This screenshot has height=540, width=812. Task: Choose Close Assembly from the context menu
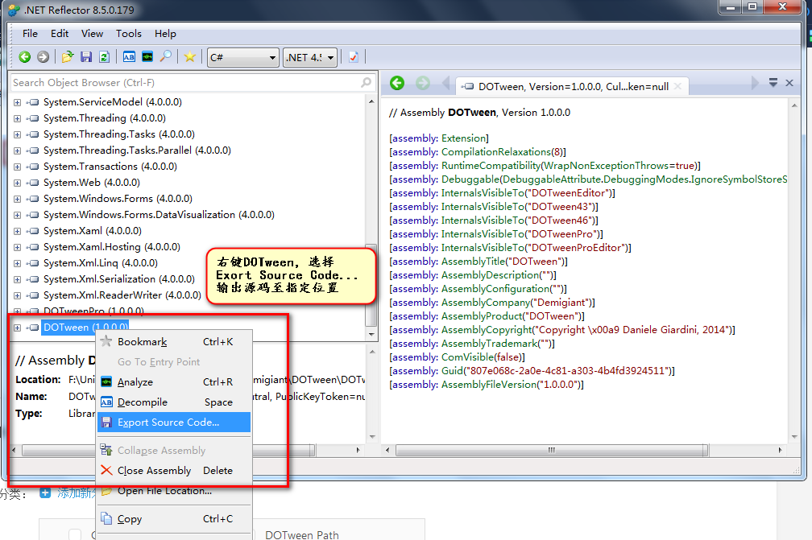coord(174,470)
